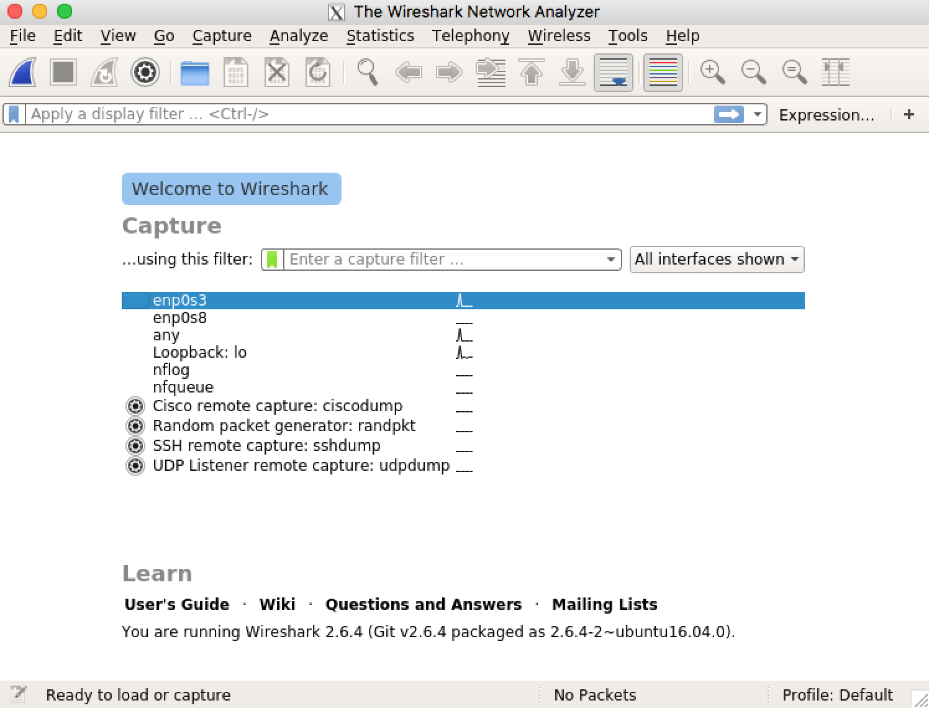Close this capture file icon

click(276, 73)
